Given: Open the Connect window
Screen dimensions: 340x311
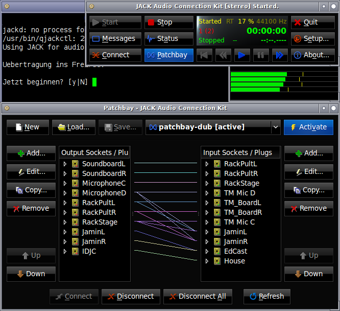Looking at the screenshot, I should pyautogui.click(x=115, y=55).
